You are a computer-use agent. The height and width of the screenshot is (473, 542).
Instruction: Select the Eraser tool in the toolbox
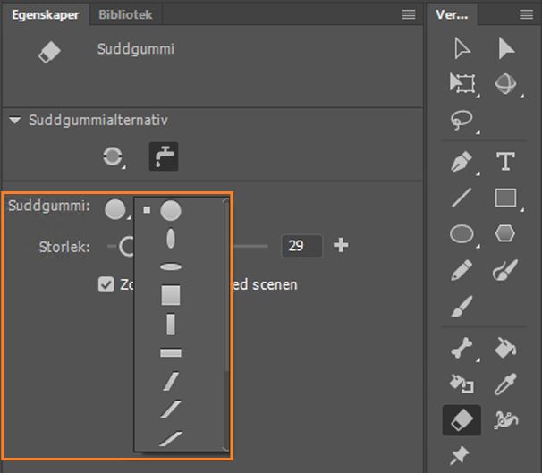(462, 420)
